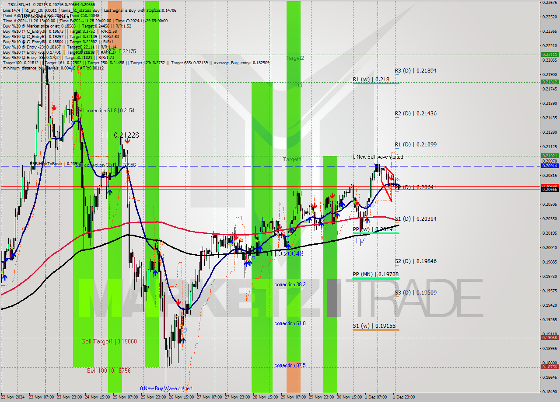560x402 pixels.
Task: Click the '30 Nov 15:00' time axis label
Action: point(348,397)
